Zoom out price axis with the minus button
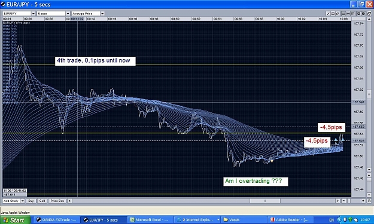374x224 pixels. click(369, 195)
